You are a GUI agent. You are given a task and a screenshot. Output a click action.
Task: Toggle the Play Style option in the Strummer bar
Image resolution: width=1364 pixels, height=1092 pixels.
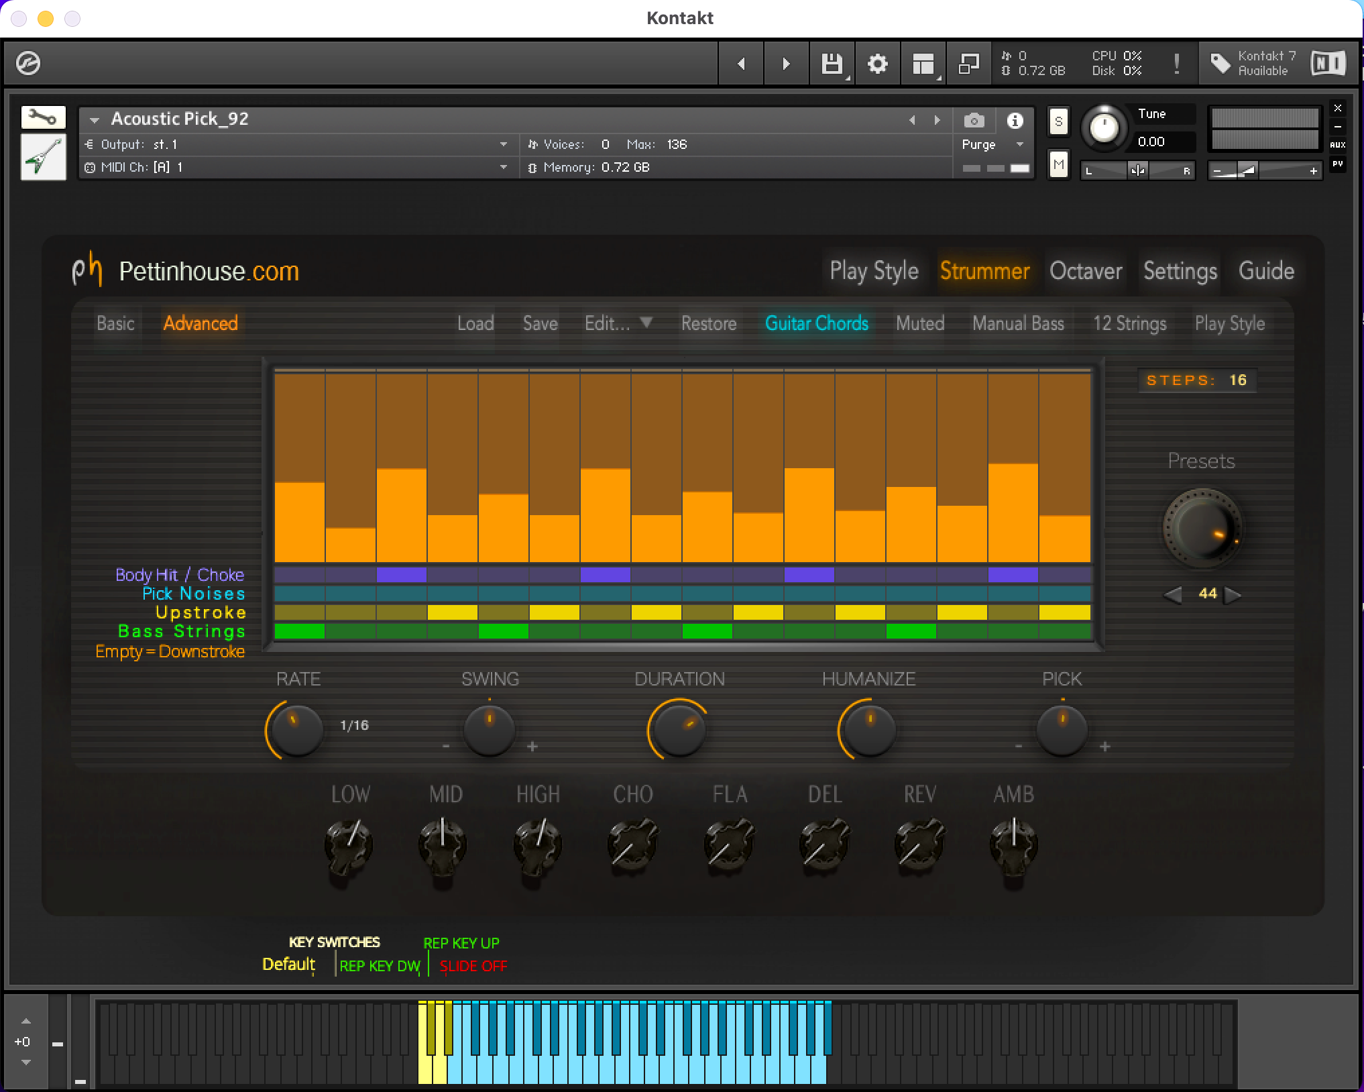tap(1230, 323)
